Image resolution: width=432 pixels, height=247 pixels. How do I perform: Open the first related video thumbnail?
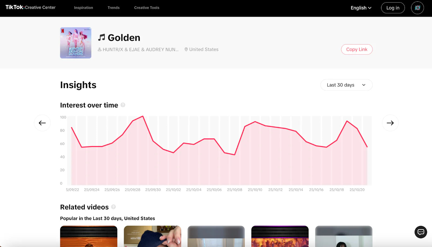tap(89, 236)
